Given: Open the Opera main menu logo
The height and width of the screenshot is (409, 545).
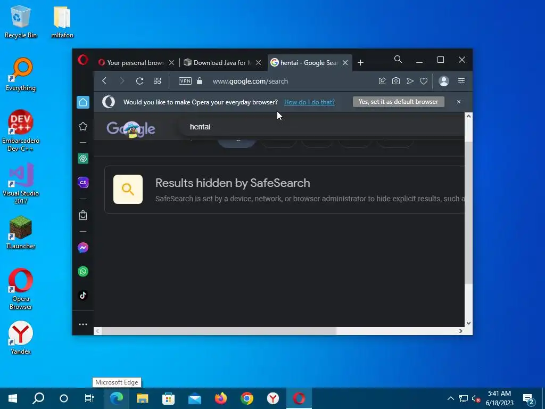Looking at the screenshot, I should (x=82, y=60).
